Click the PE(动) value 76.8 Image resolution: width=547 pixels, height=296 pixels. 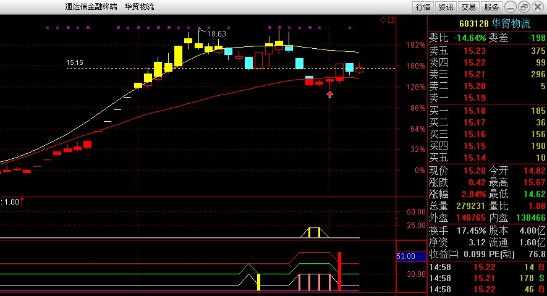pyautogui.click(x=537, y=254)
